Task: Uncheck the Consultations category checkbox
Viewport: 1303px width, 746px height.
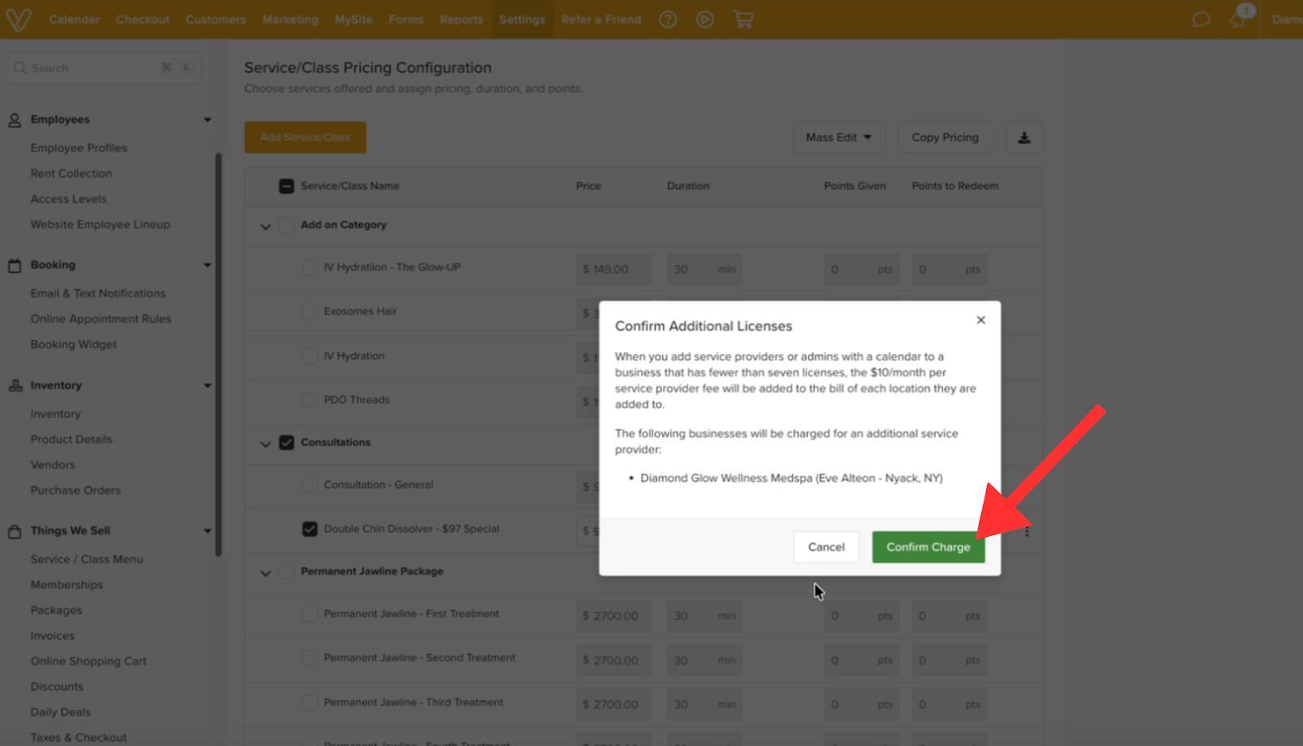Action: click(x=287, y=442)
